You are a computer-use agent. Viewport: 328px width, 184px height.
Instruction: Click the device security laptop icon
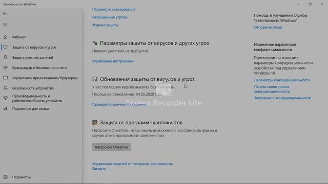[6, 88]
